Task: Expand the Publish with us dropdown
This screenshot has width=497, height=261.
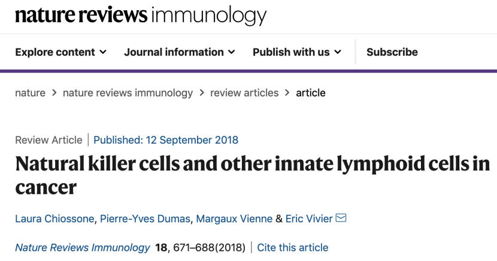Action: pos(296,52)
